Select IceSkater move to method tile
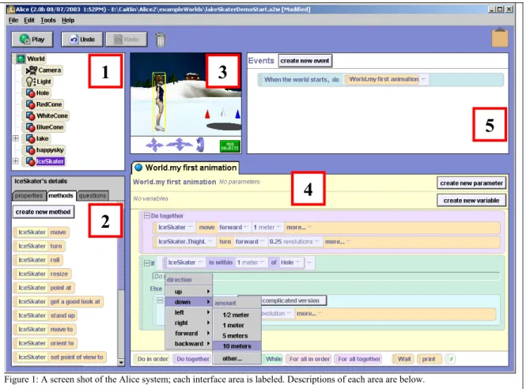The image size is (526, 389). (x=44, y=330)
